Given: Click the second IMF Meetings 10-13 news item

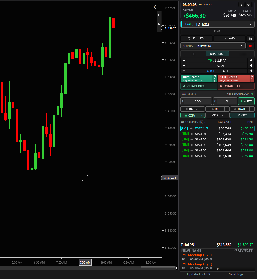Looking at the screenshot, I should point(217,266).
